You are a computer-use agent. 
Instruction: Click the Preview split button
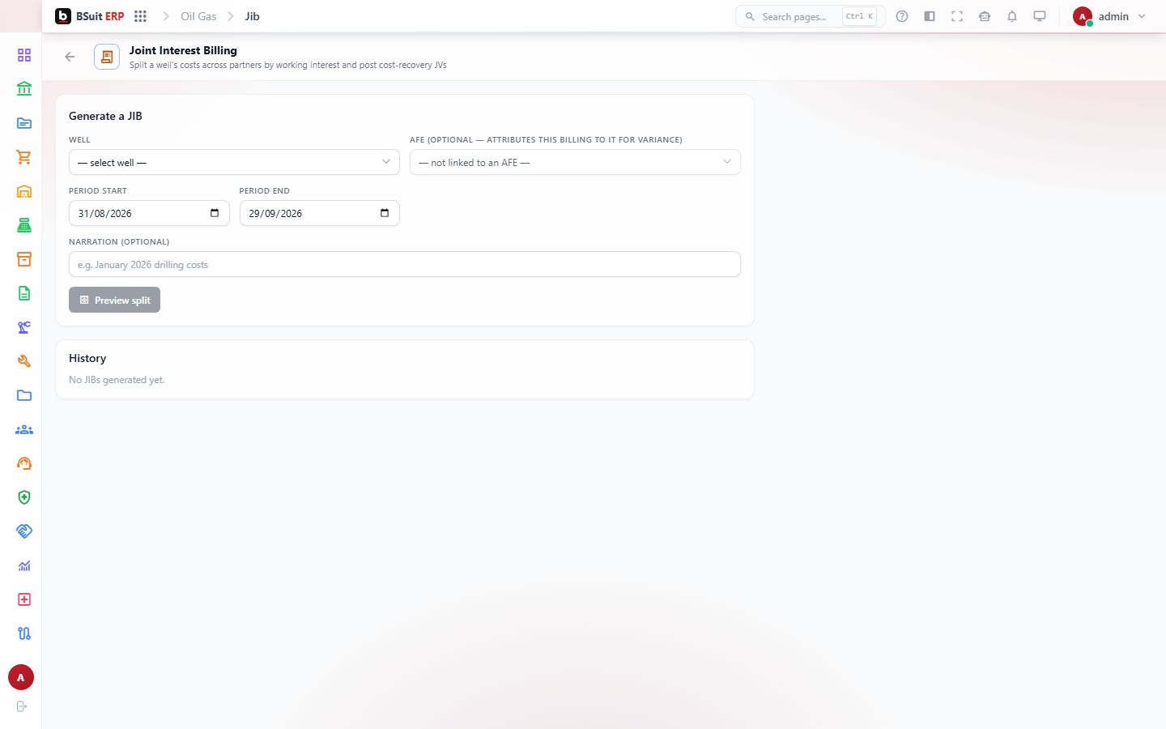pos(114,300)
